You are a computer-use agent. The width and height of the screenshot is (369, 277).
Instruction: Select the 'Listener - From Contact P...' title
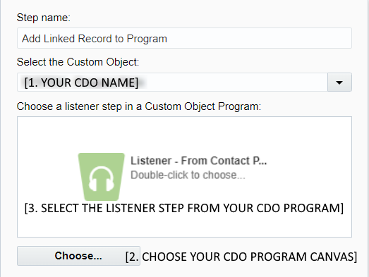click(x=199, y=161)
